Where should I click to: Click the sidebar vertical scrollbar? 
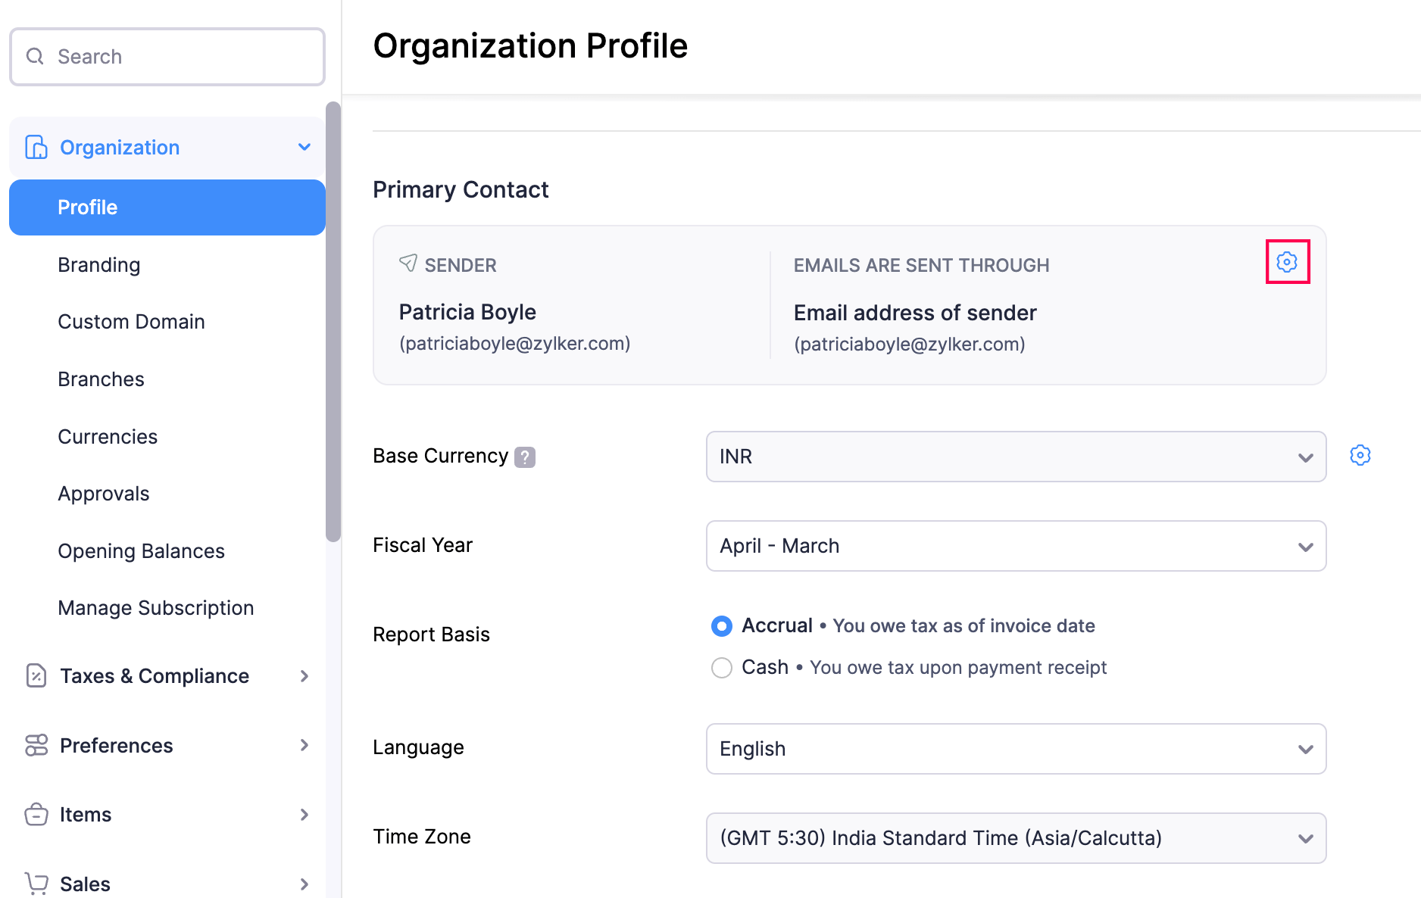333,322
